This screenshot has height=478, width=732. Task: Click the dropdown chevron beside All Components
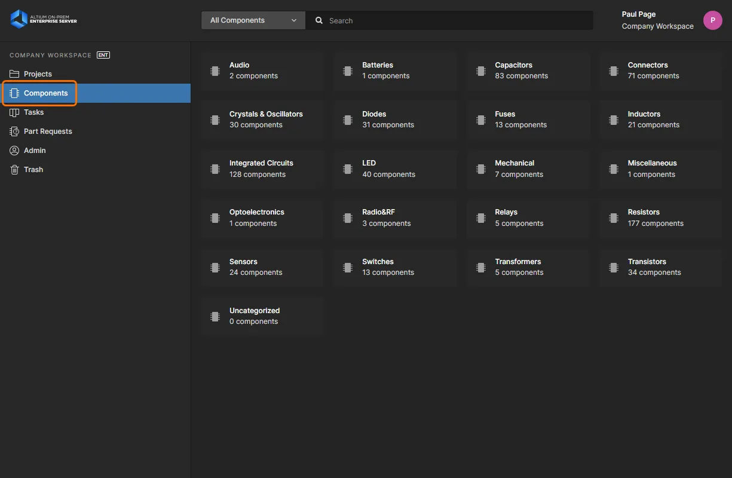294,20
